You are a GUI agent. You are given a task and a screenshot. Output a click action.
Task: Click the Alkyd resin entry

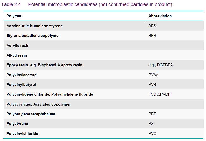coord(17,55)
